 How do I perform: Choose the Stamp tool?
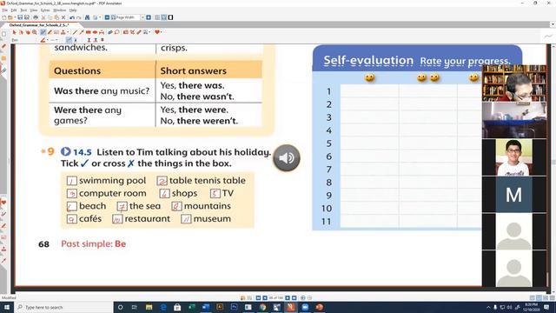pos(63,32)
